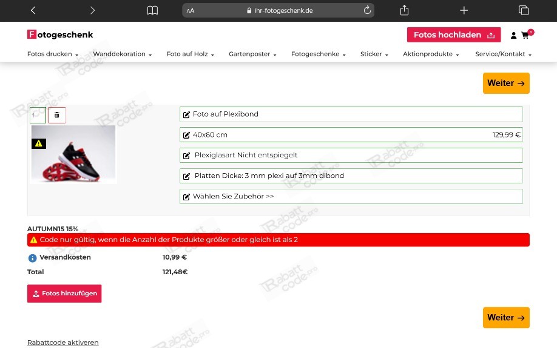The width and height of the screenshot is (557, 348).
Task: Expand Foto auf Holz menu
Action: [190, 54]
